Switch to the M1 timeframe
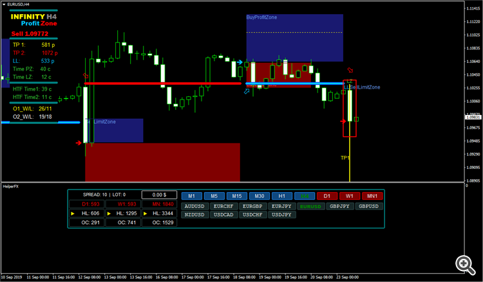Screen dimensions: 483x282 pos(192,196)
